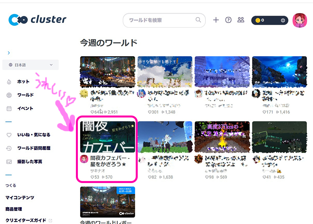Open 撮影した写真 page
The height and width of the screenshot is (224, 313).
tap(29, 162)
